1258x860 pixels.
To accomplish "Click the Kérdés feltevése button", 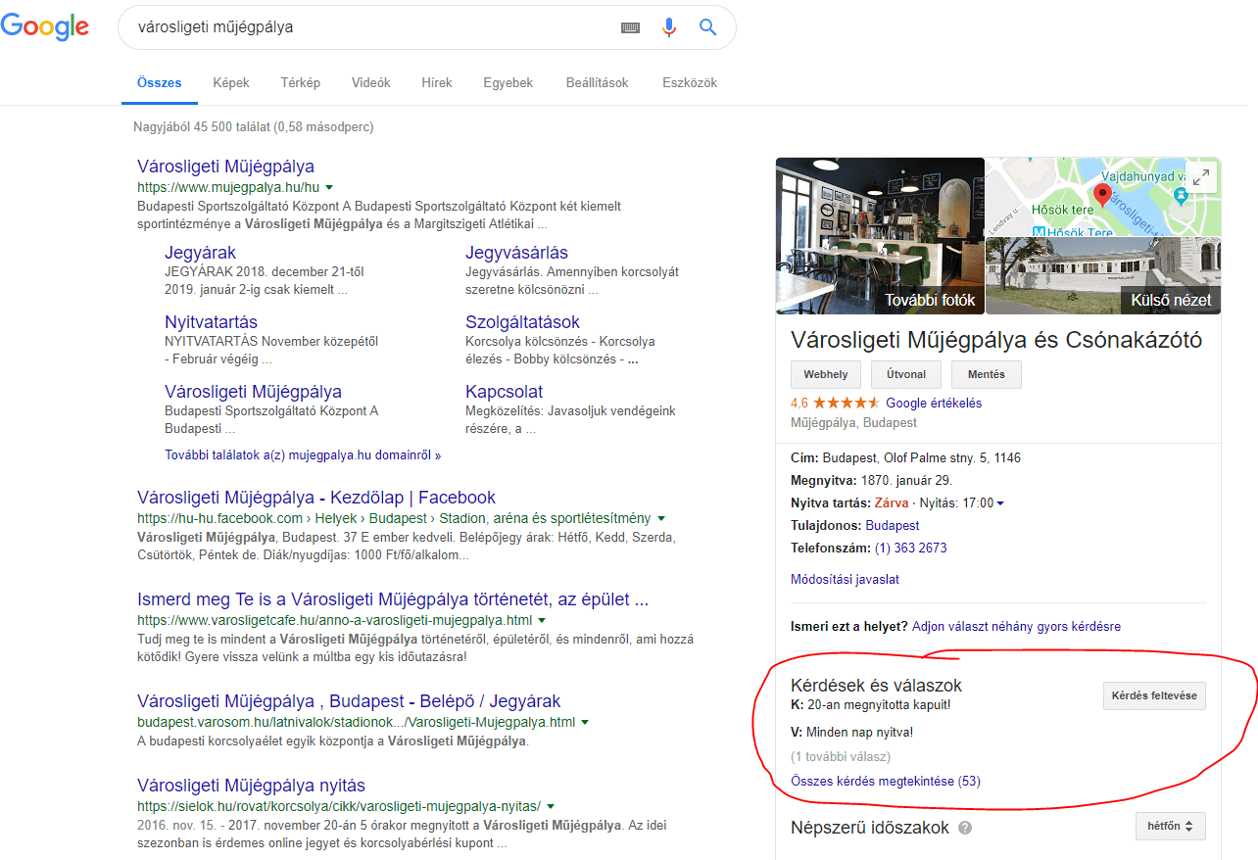I will tap(1154, 696).
